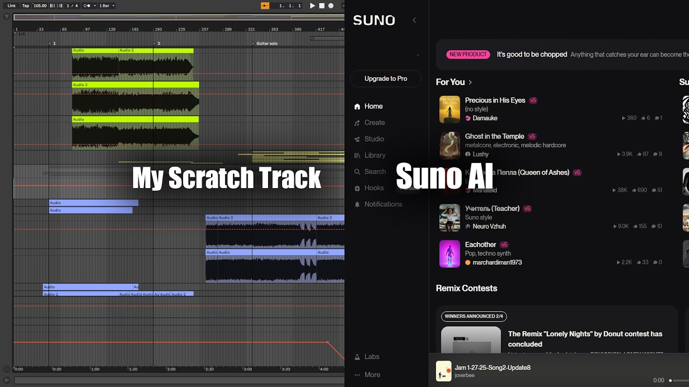Start playback with the Ableton play button
The width and height of the screenshot is (689, 387).
pyautogui.click(x=312, y=5)
